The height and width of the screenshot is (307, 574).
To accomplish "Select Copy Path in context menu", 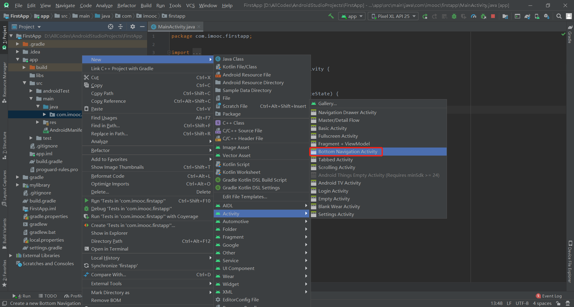I will coord(148,93).
